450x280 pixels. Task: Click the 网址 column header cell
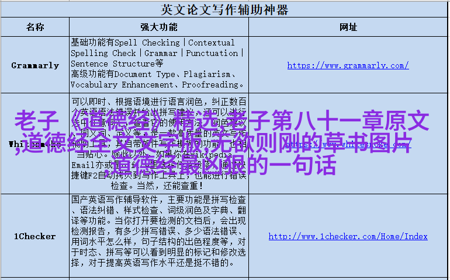[x=348, y=27]
